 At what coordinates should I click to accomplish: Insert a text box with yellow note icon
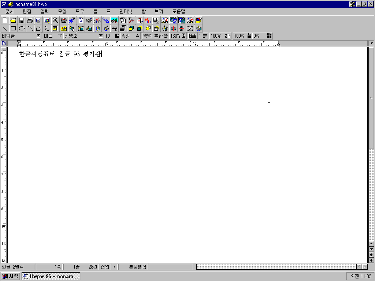click(55, 29)
